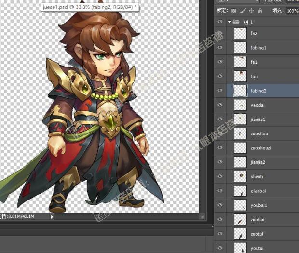Image resolution: width=299 pixels, height=253 pixels.
Task: Select the layer named zuotui
Action: [257, 234]
